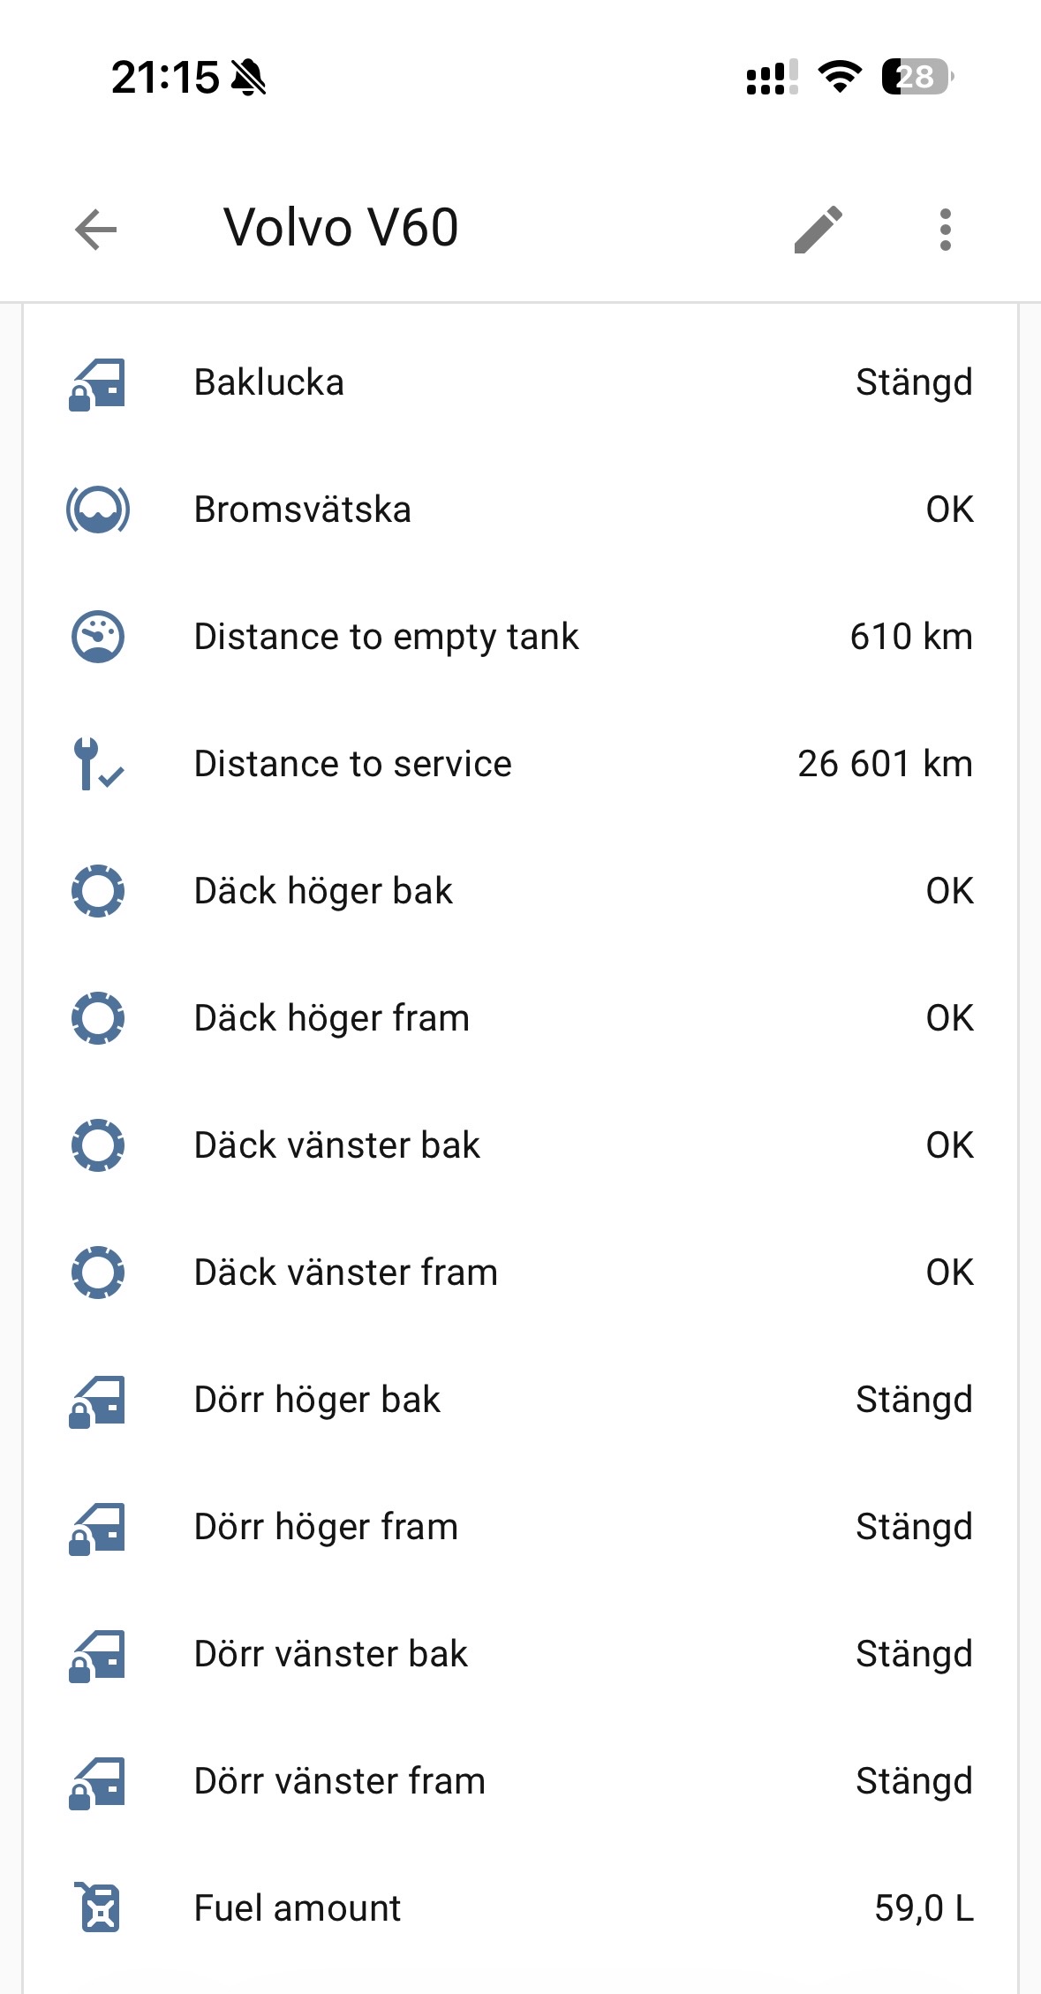Tap the Dörr vänster fram door icon
Viewport: 1041px width, 1994px height.
97,1781
